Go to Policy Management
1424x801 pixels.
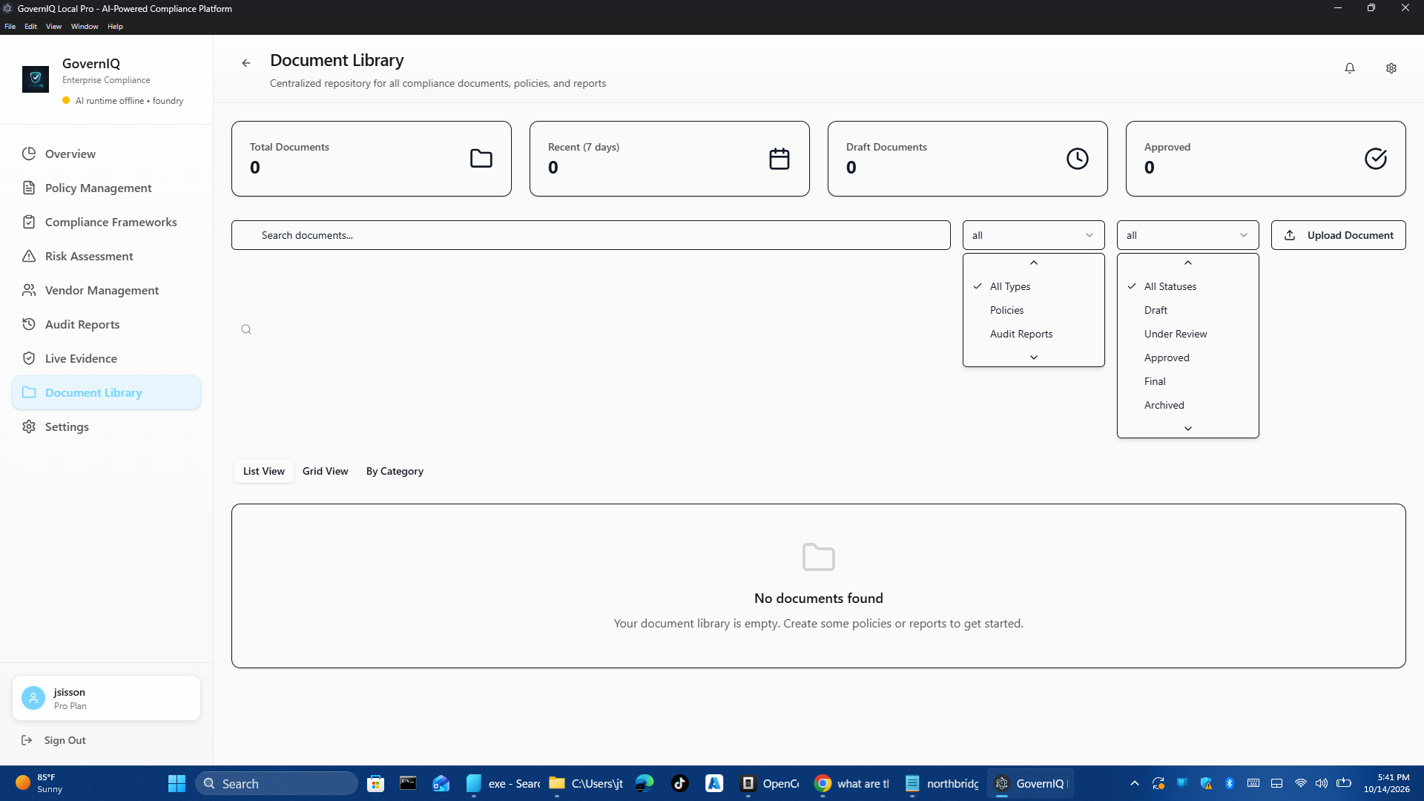pyautogui.click(x=106, y=188)
